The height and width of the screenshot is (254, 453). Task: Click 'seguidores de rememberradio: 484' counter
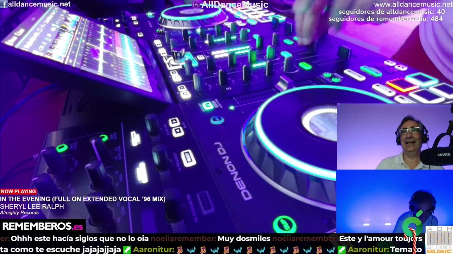(x=386, y=19)
